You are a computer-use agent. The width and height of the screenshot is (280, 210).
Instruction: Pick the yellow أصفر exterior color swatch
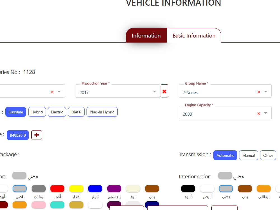click(x=76, y=188)
